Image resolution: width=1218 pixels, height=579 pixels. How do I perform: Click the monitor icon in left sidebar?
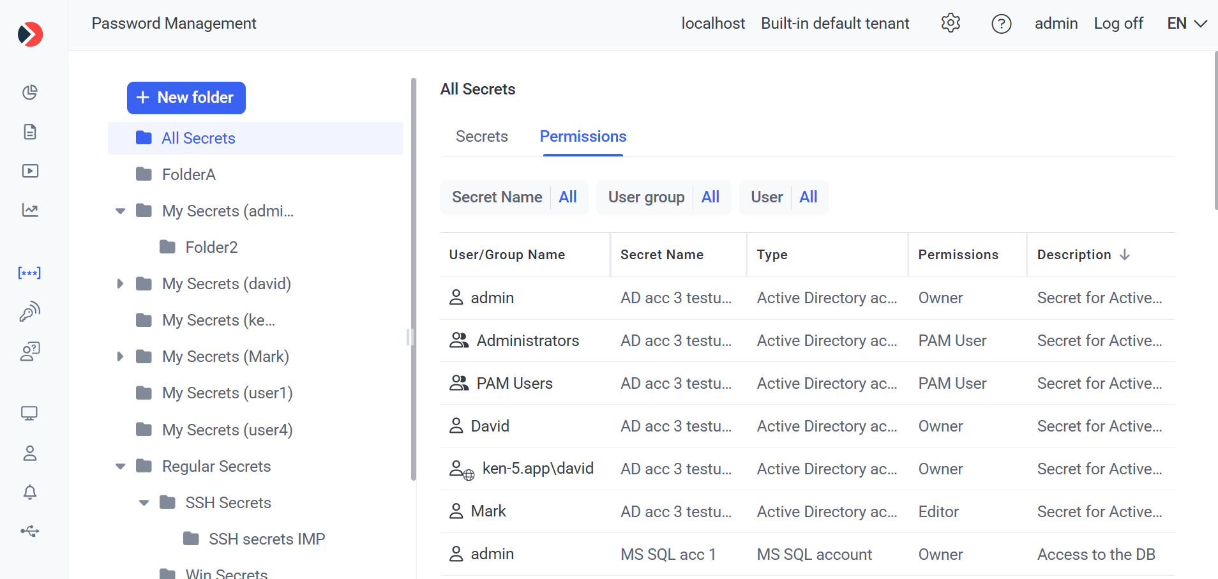(x=29, y=414)
